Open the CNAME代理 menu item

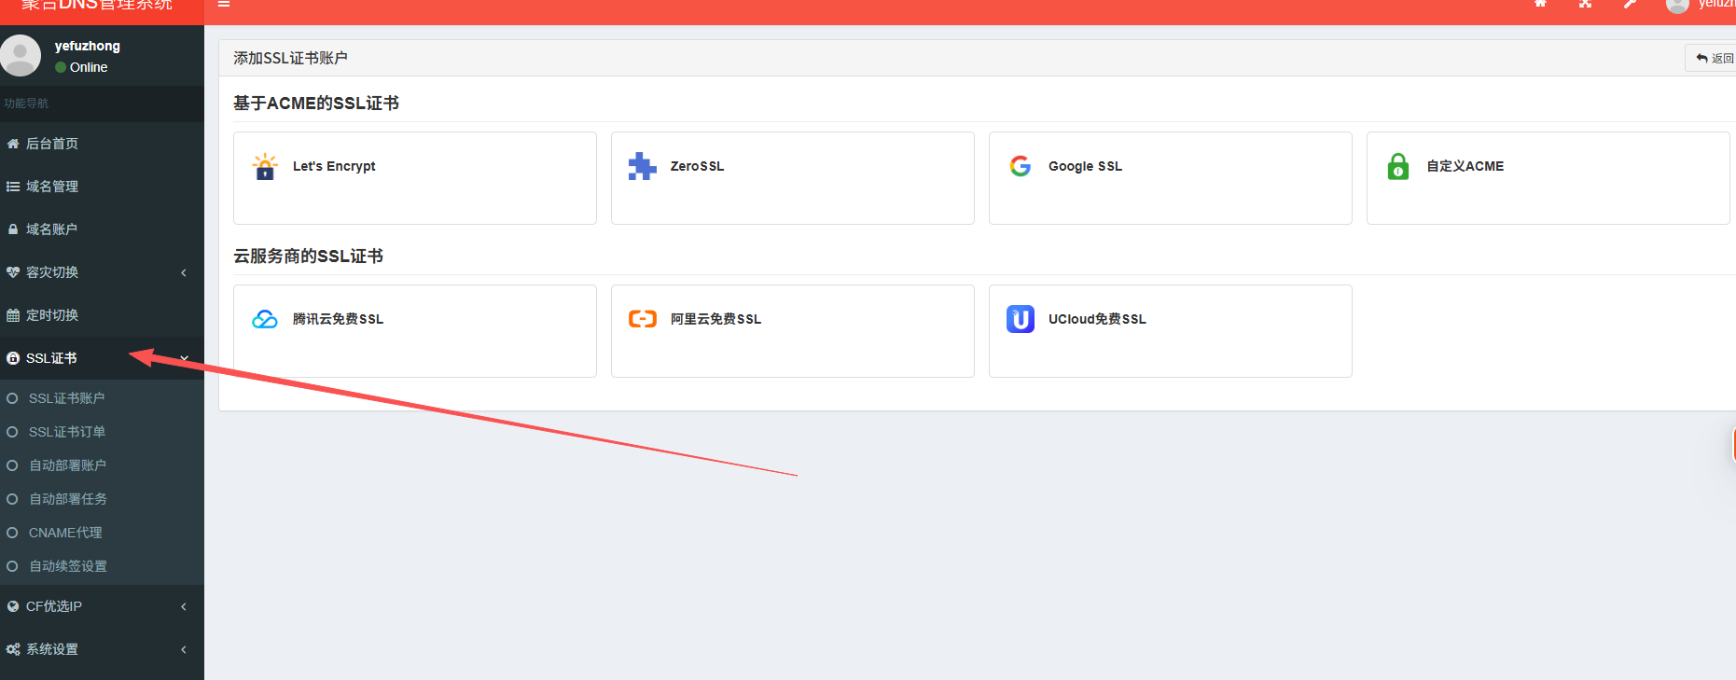coord(65,533)
